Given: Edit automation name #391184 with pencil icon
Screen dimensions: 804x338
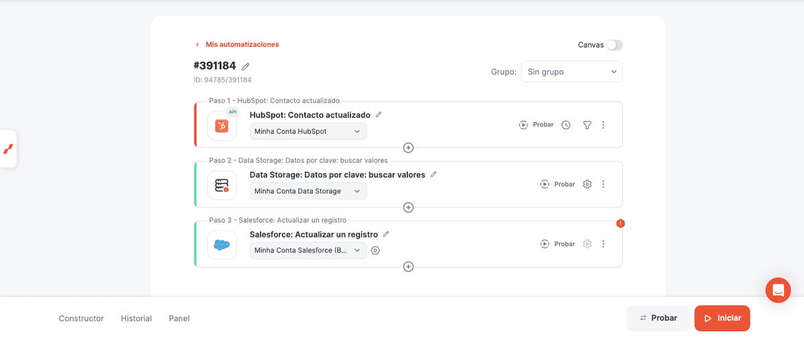Looking at the screenshot, I should coord(246,66).
